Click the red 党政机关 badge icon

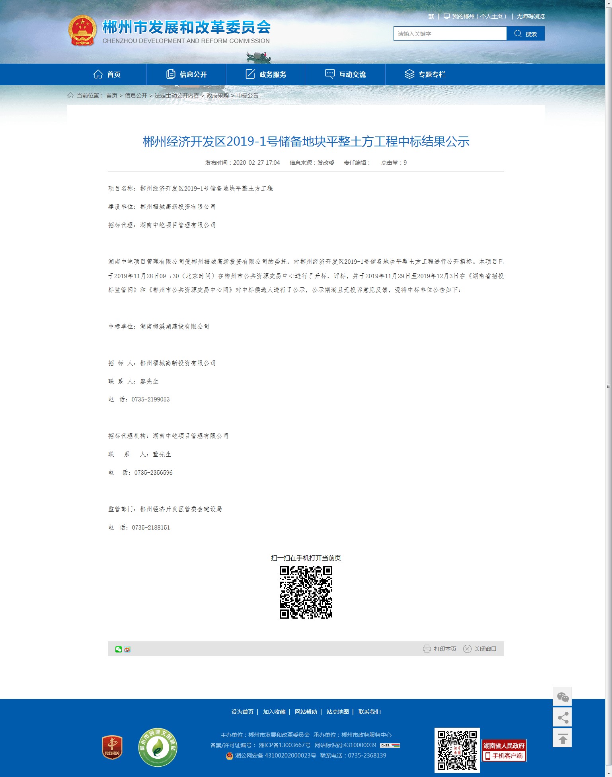pyautogui.click(x=112, y=747)
